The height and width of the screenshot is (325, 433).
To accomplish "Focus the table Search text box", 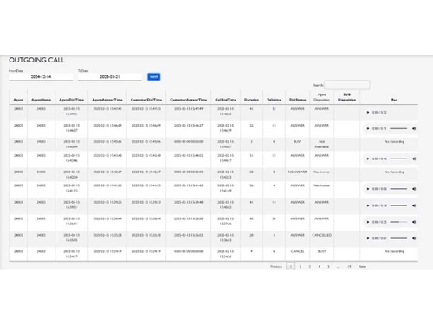I will (x=346, y=85).
